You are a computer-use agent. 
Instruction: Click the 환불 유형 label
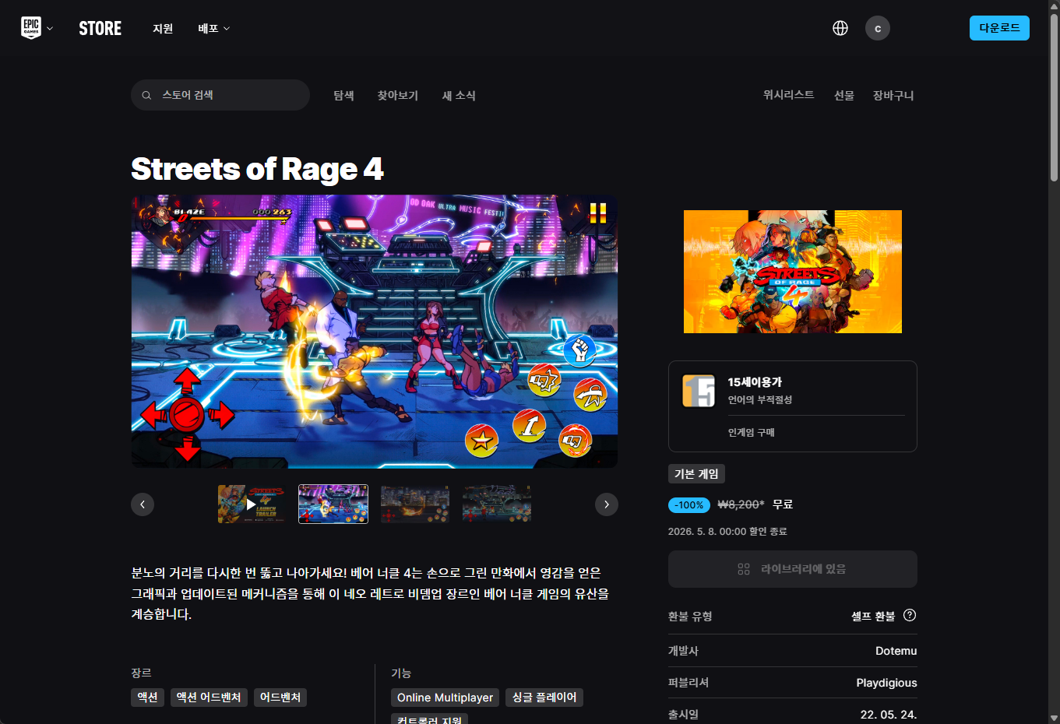coord(690,617)
